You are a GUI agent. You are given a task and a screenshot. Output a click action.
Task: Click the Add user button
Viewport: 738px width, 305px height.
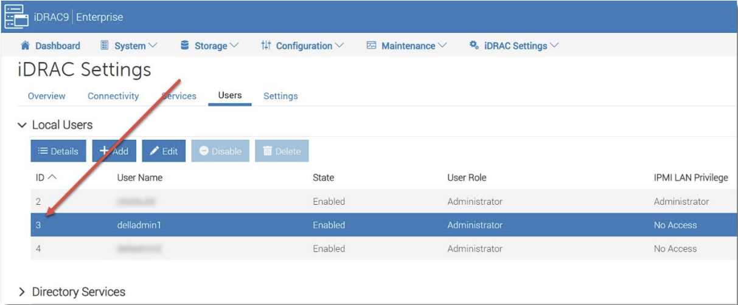[x=114, y=151]
